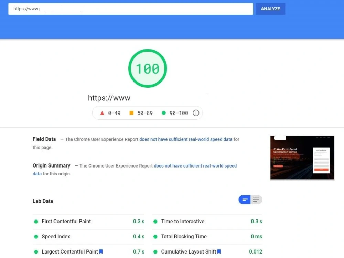Click the Cumulative Layout Shift green status dot
This screenshot has height=258, width=344.
tap(155, 252)
